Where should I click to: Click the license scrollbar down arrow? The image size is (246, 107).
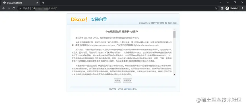[x=174, y=74]
